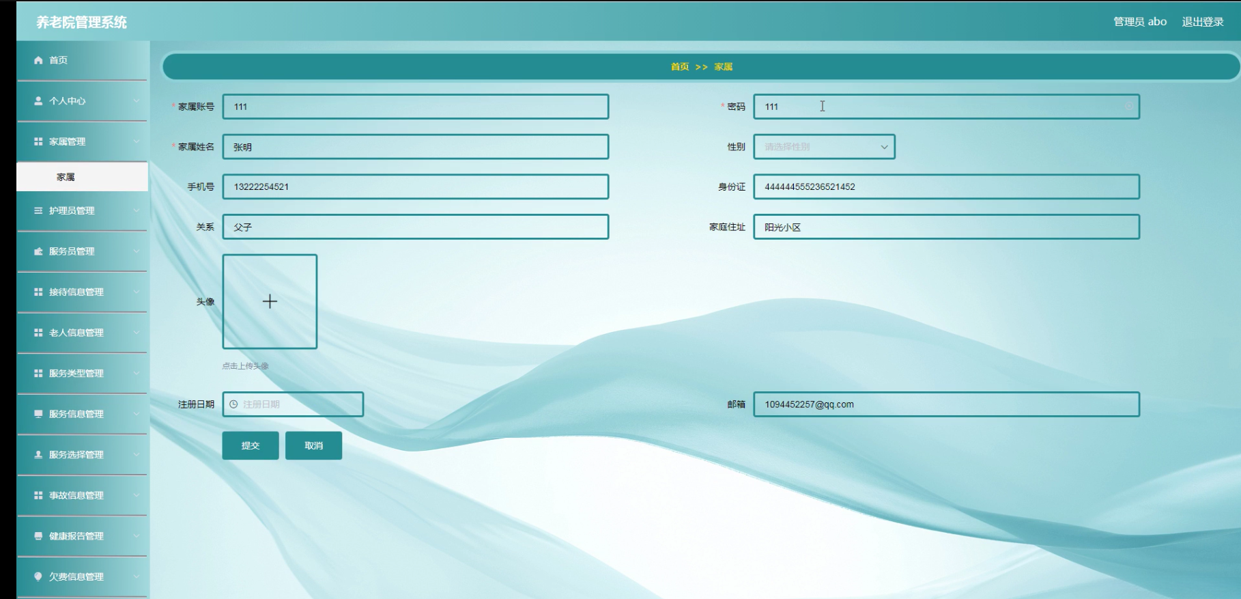
Task: Click the plus icon to upload avatar
Action: click(x=270, y=301)
